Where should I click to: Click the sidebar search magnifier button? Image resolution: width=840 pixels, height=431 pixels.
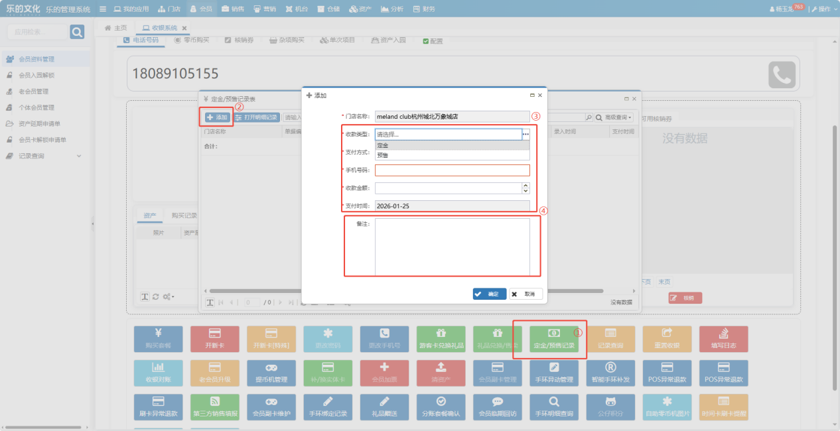click(x=77, y=32)
